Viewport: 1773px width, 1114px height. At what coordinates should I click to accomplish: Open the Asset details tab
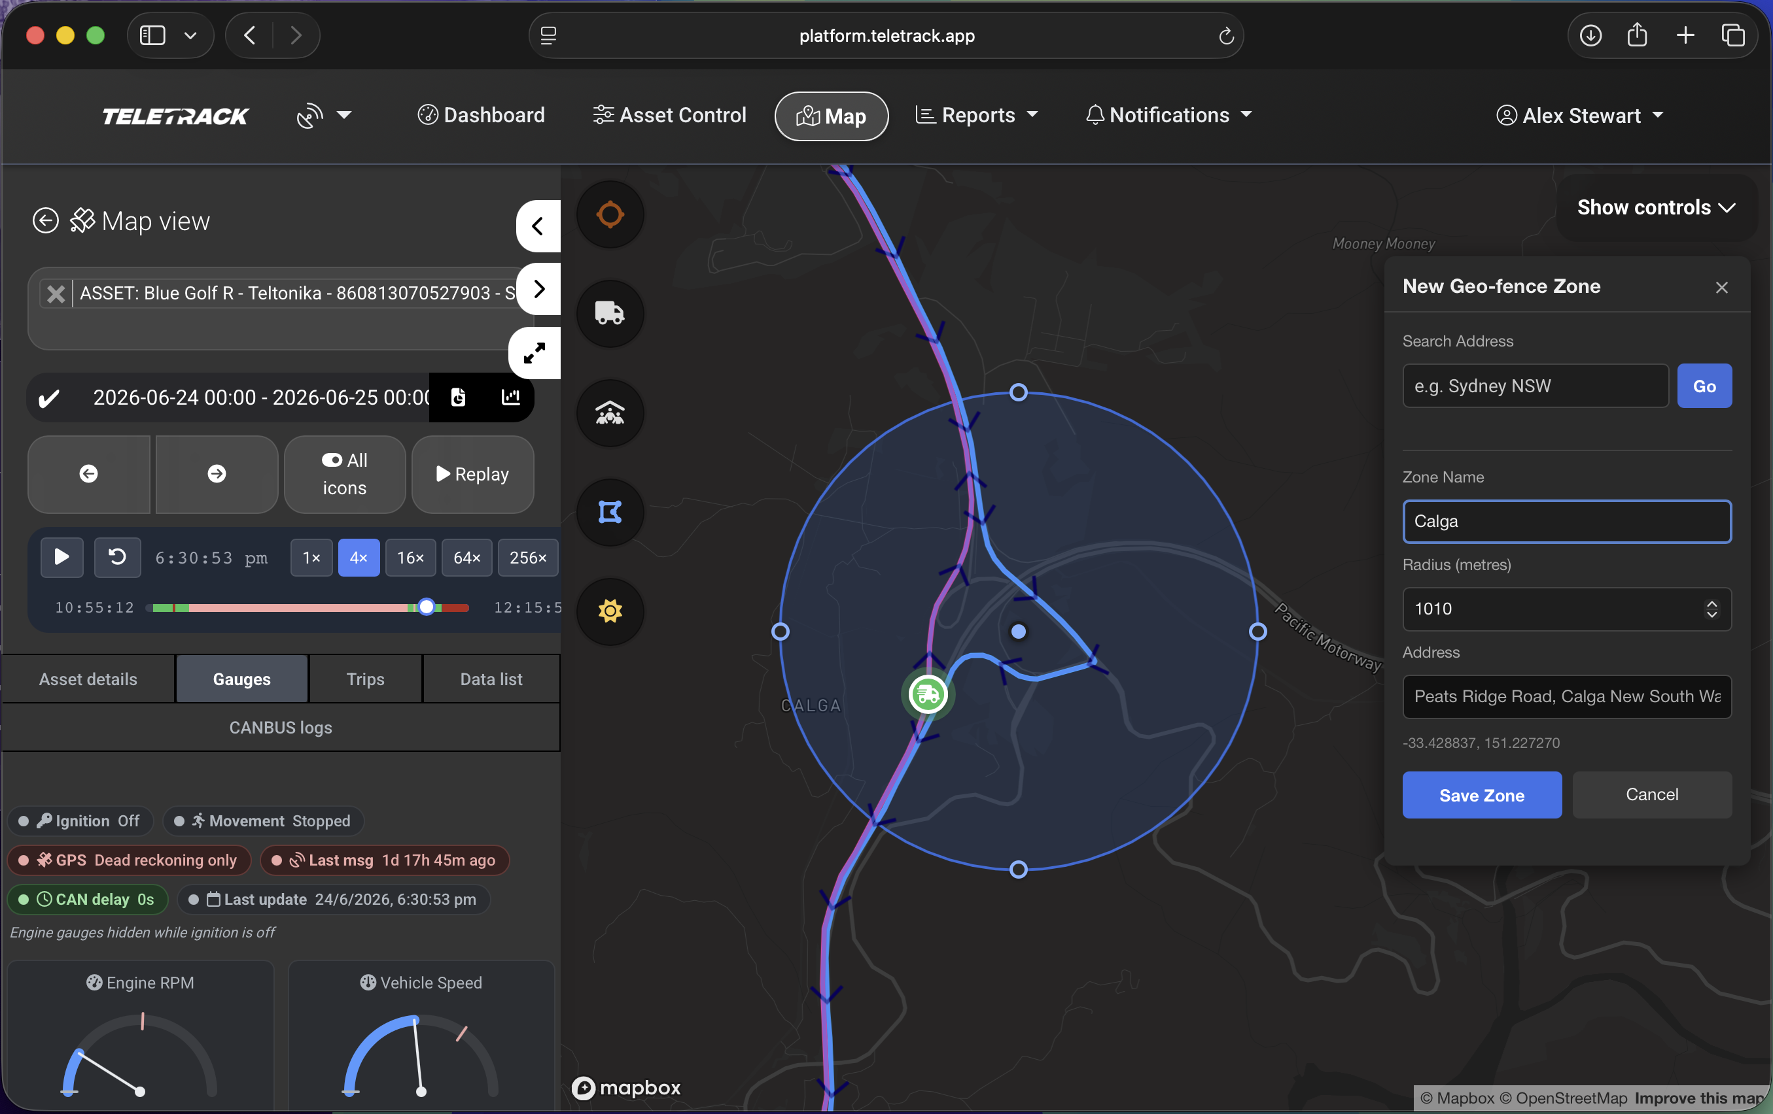tap(88, 679)
